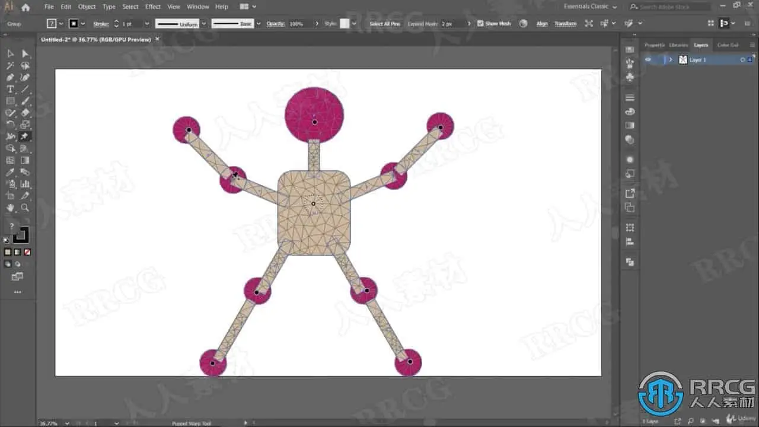Choose the Magic Wand tool

click(x=10, y=65)
